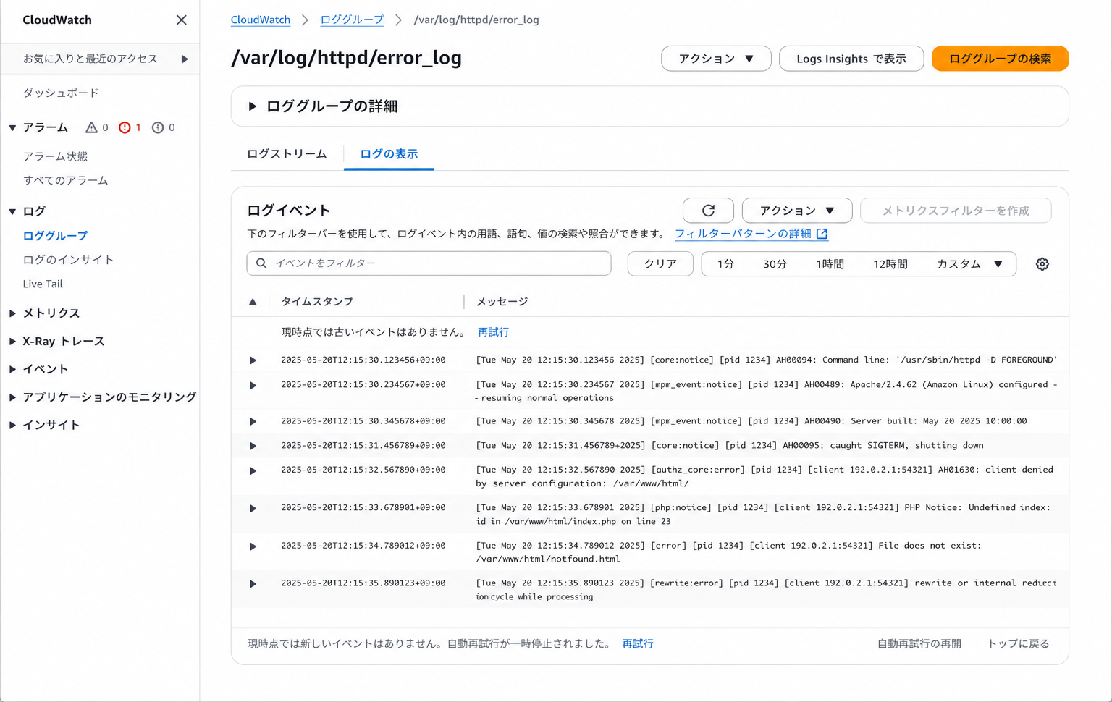Set time range to 1時間
Viewport: 1112px width, 702px height.
(830, 264)
